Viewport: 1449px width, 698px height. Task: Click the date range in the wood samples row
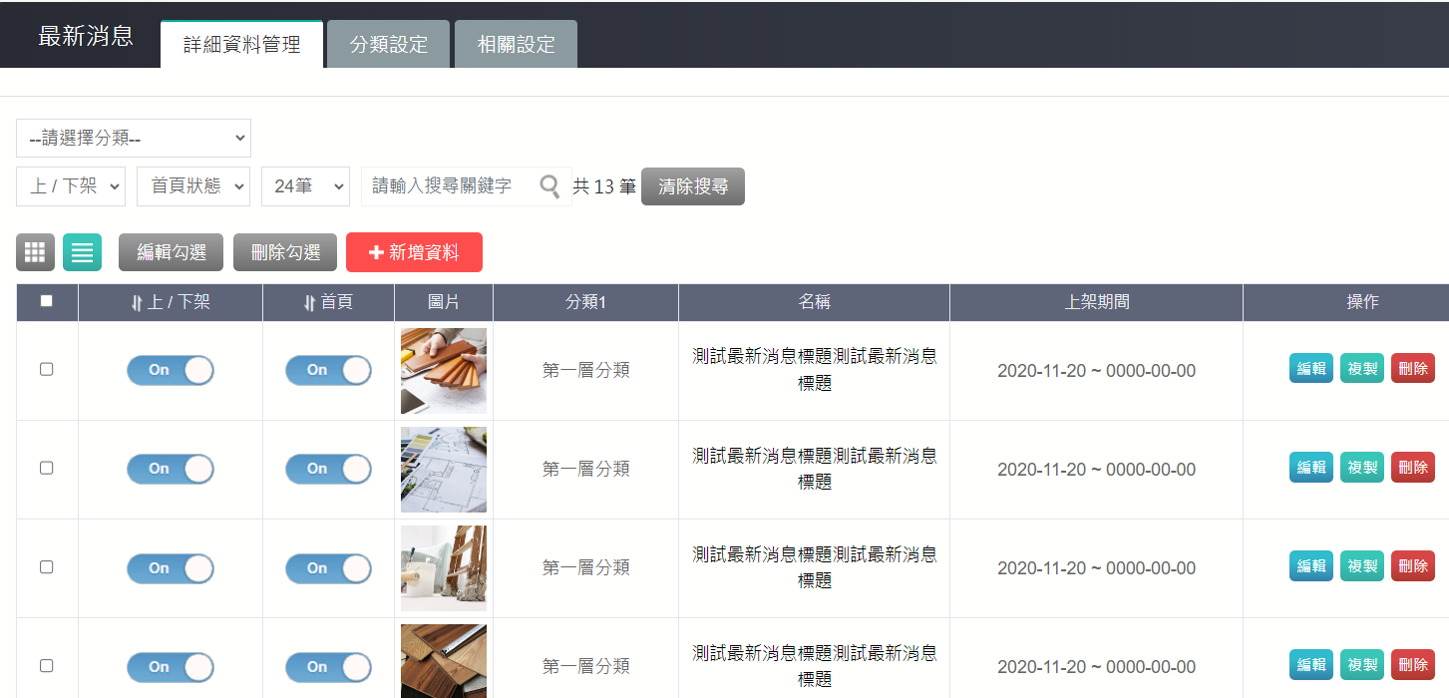1097,371
